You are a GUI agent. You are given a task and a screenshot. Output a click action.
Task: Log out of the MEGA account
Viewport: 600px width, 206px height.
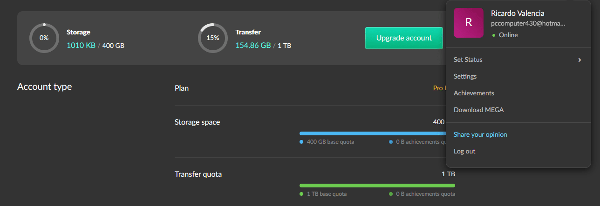point(464,151)
